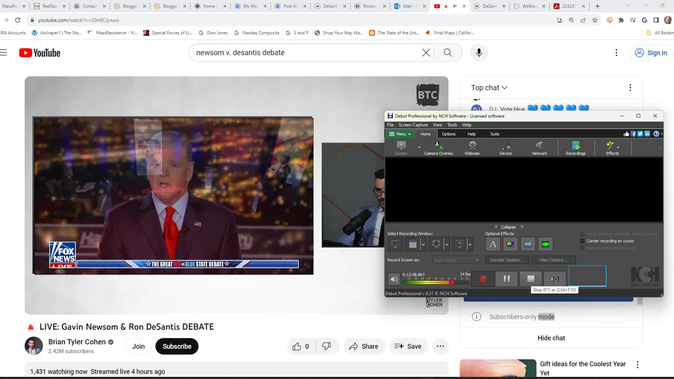Screen dimensions: 674x379
Task: Stop the Debut recording
Action: pos(531,279)
